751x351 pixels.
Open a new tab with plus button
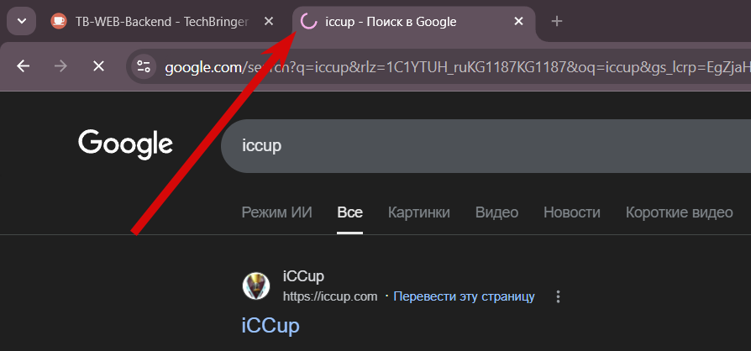click(x=556, y=21)
